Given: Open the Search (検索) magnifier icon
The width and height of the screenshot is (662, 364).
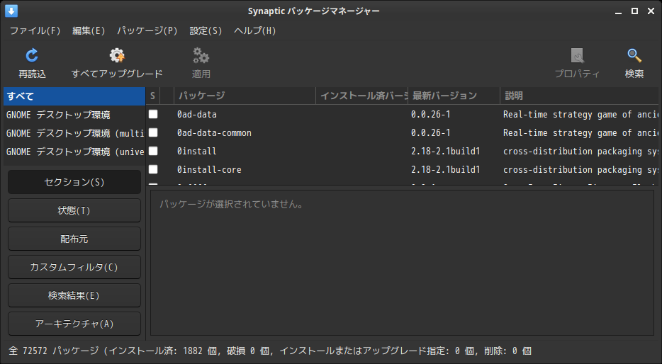Looking at the screenshot, I should pos(634,55).
